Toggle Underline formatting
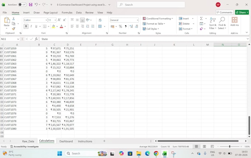 36,26
